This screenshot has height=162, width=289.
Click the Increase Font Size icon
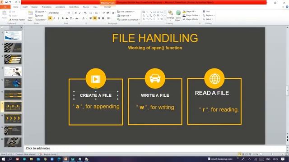pyautogui.click(x=76, y=13)
